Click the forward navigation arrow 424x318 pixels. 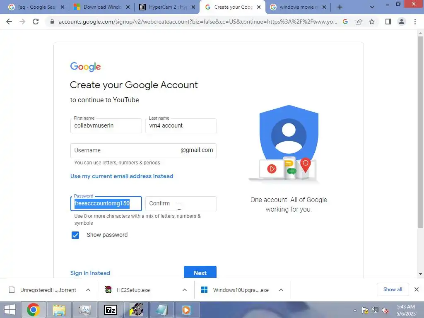tap(22, 22)
